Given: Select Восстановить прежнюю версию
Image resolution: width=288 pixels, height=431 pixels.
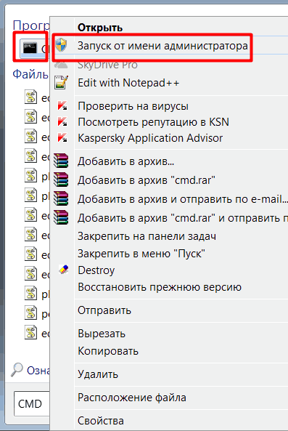Looking at the screenshot, I should click(160, 287).
